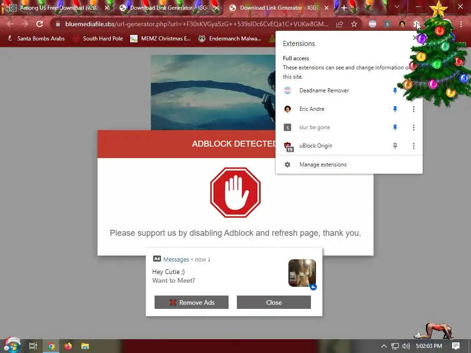The image size is (471, 353).
Task: Reload the page with the refresh icon
Action: pos(40,24)
